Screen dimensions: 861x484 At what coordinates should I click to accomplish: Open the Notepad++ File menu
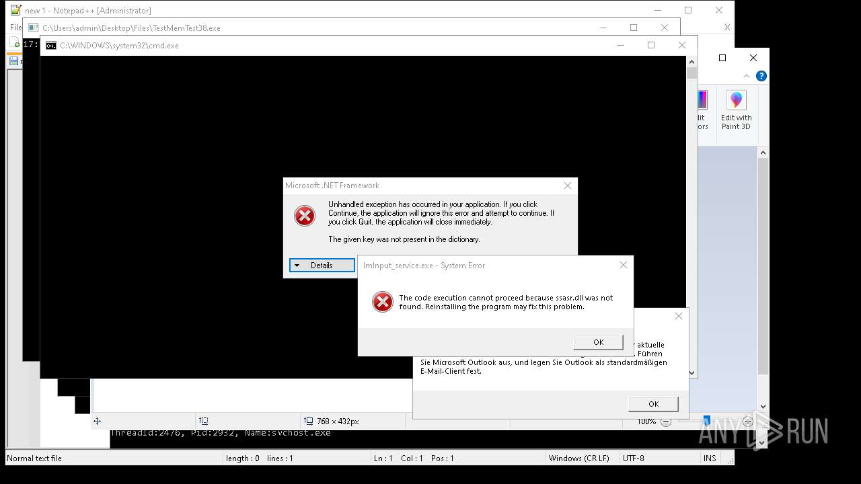(15, 28)
